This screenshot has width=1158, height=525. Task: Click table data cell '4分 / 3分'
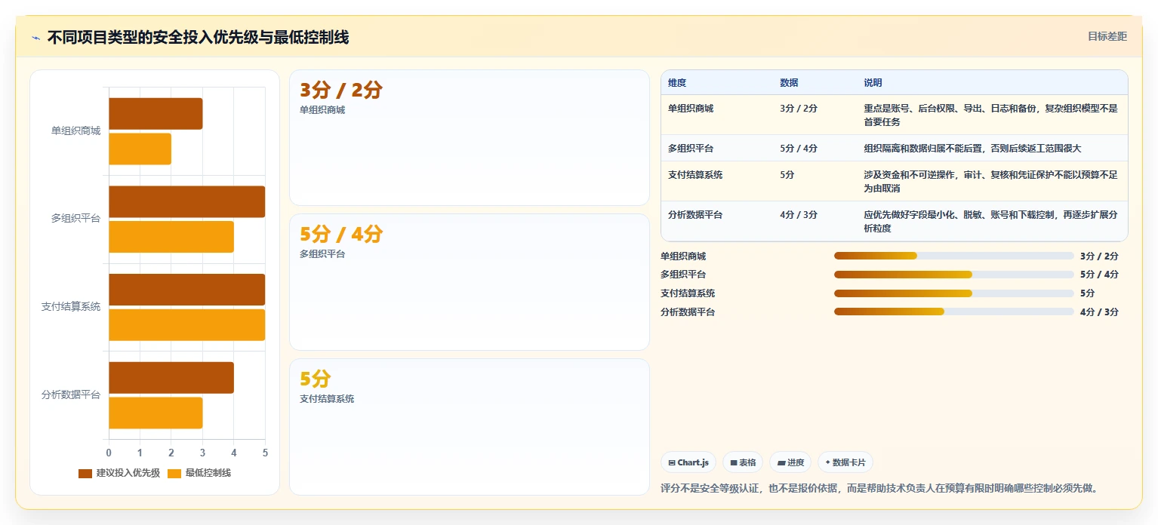(799, 215)
